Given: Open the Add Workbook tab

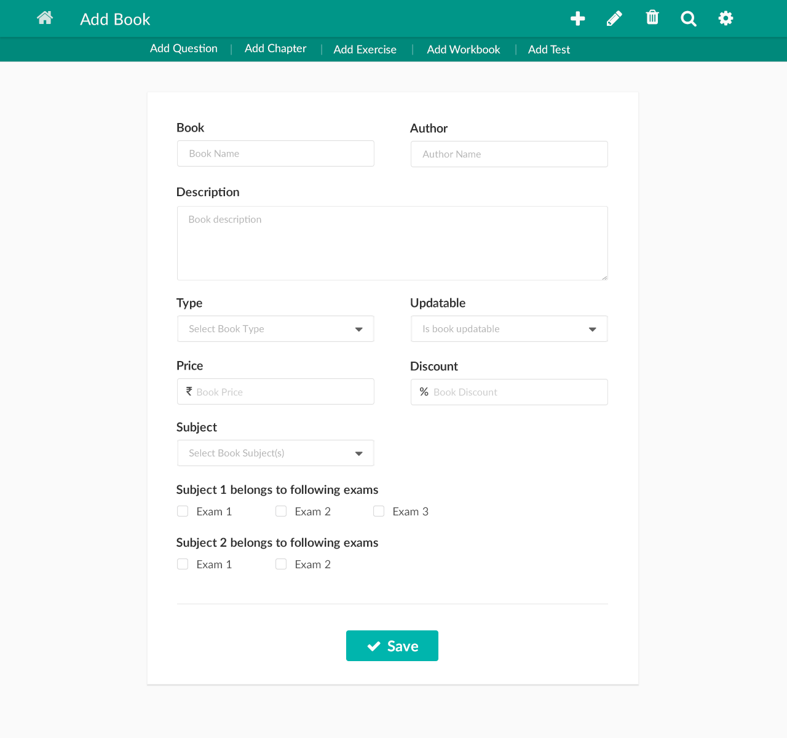Looking at the screenshot, I should tap(464, 50).
